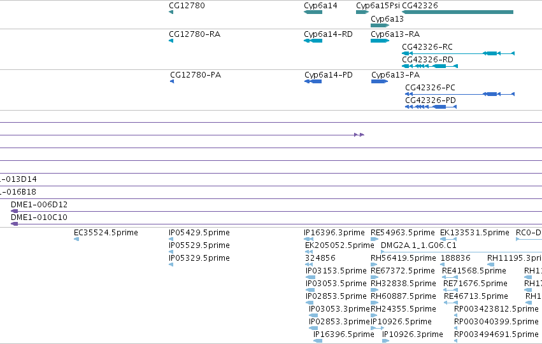The width and height of the screenshot is (542, 344).
Task: Click the RE67372.5prime EST label
Action: click(403, 271)
